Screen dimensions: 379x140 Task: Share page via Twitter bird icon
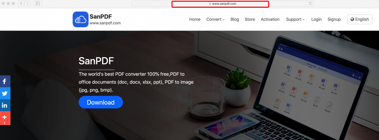pyautogui.click(x=5, y=93)
